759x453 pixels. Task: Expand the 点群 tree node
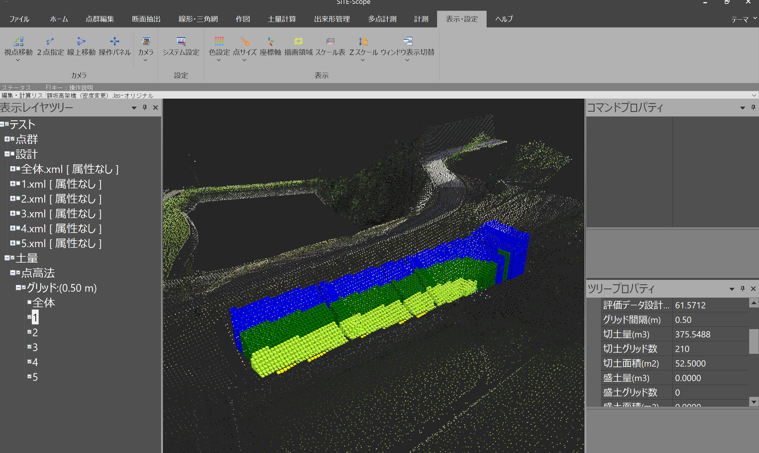click(7, 139)
